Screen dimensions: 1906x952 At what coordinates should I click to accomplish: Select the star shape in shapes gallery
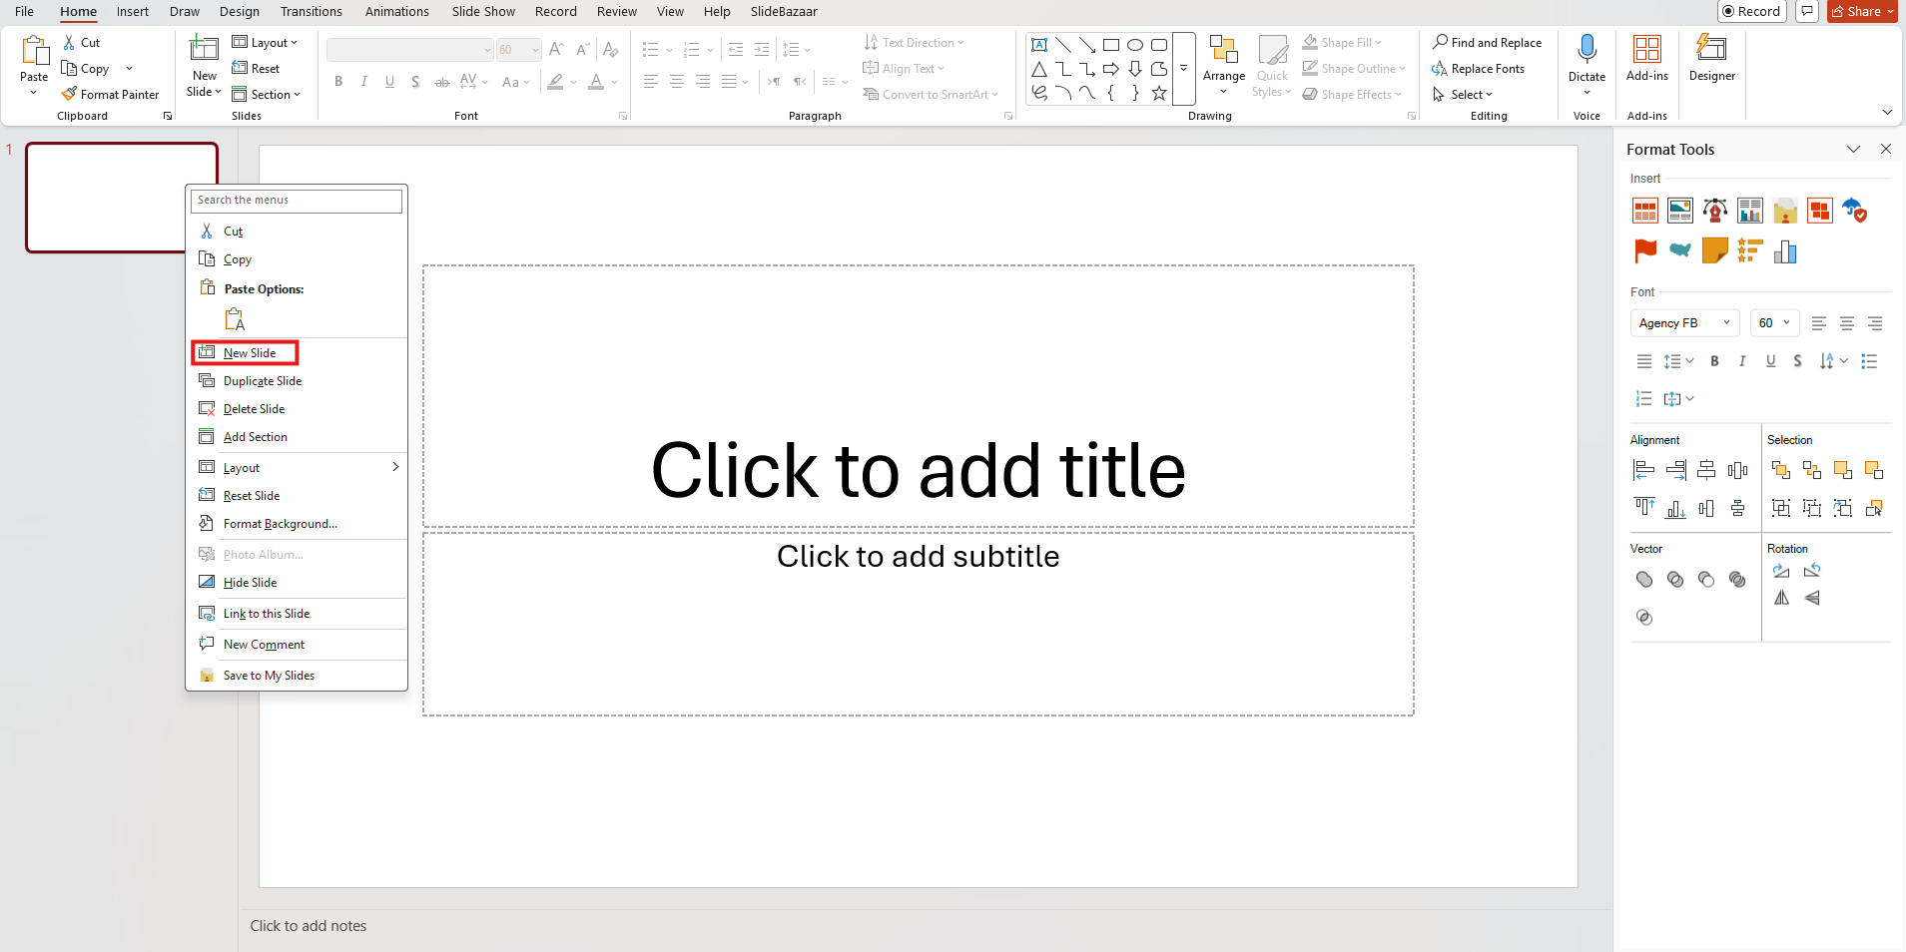click(1159, 93)
